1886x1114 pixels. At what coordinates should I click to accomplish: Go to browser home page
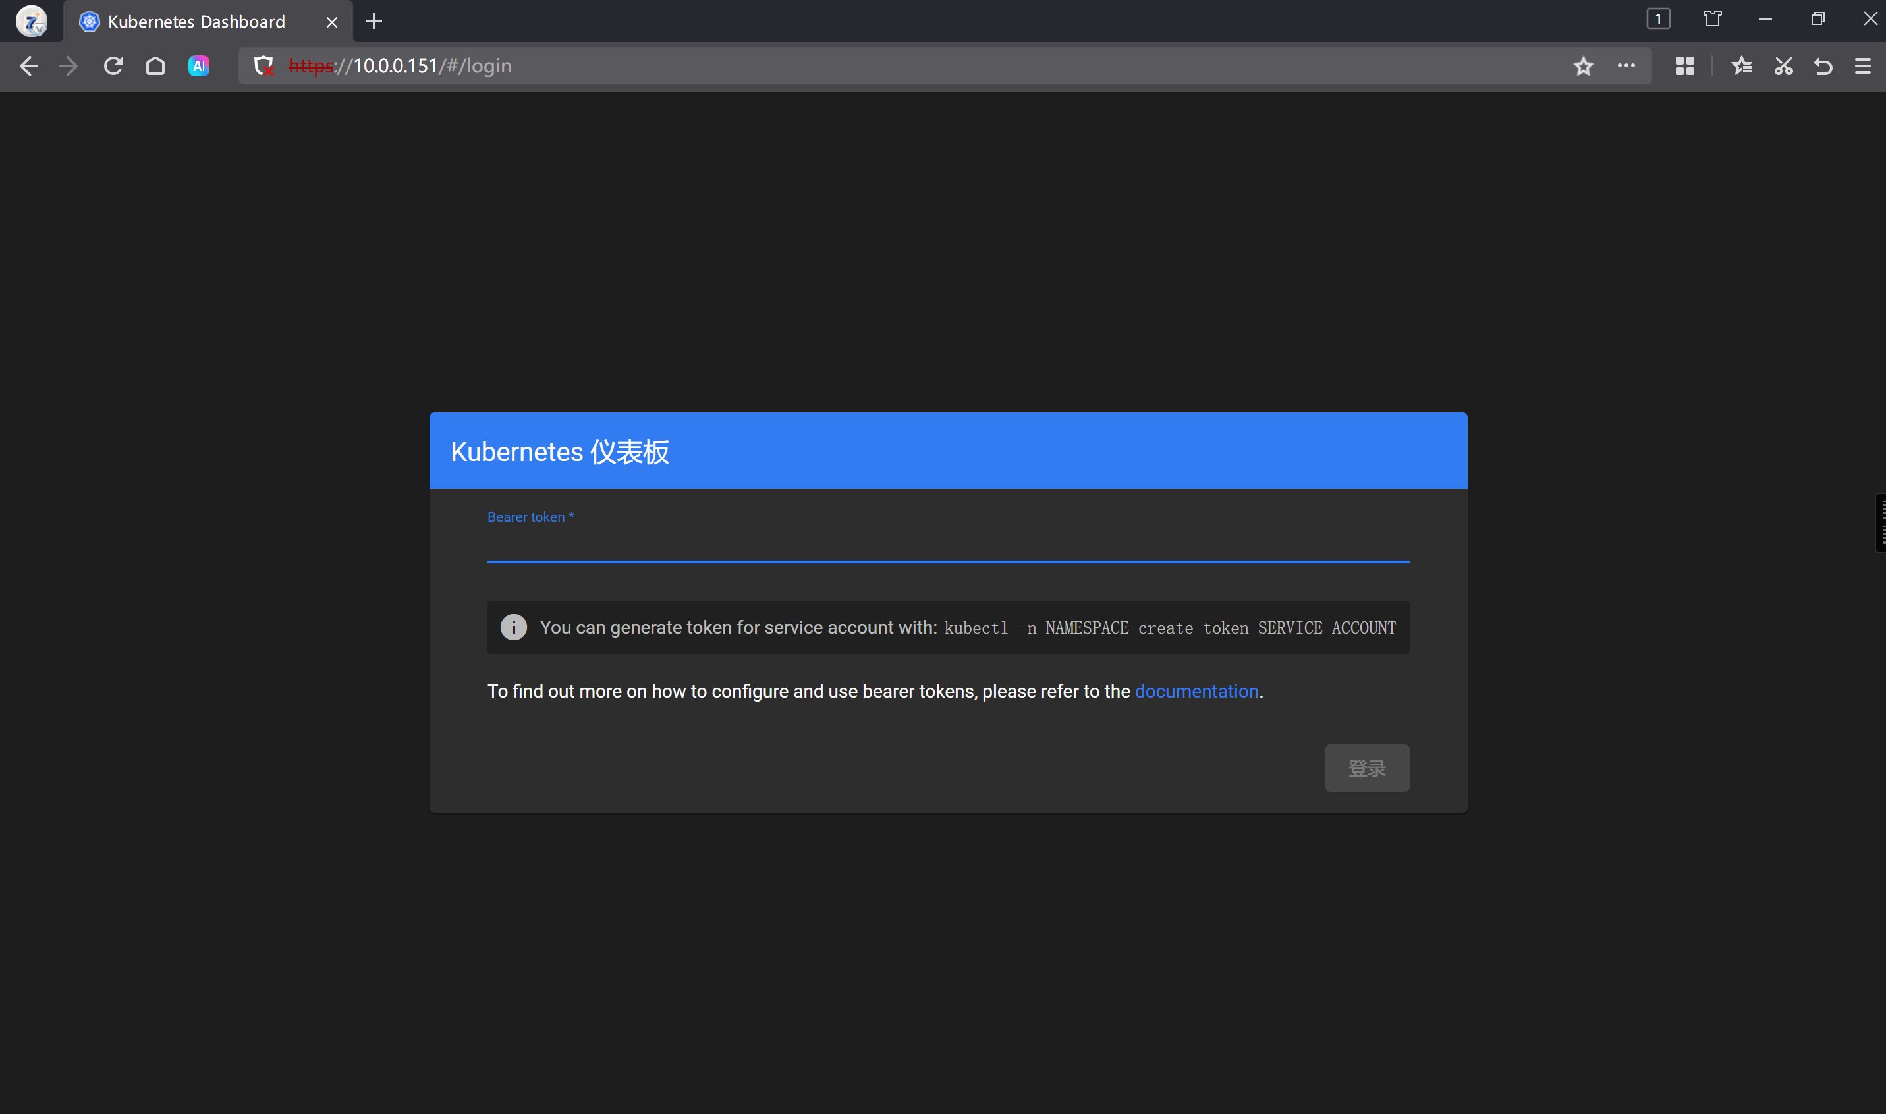pos(155,66)
